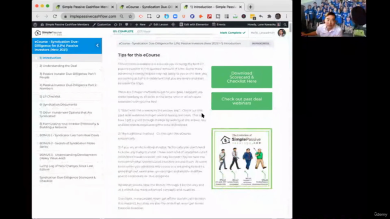Click + New in the admin bar
Image resolution: width=390 pixels, height=219 pixels.
tap(140, 24)
